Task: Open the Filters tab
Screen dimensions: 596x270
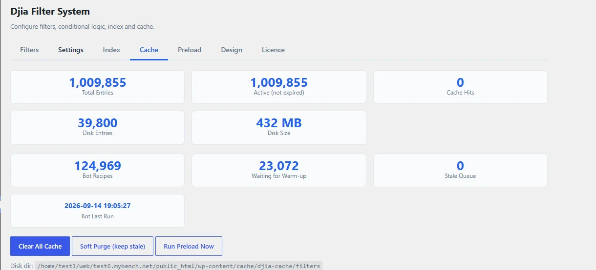Action: point(29,50)
